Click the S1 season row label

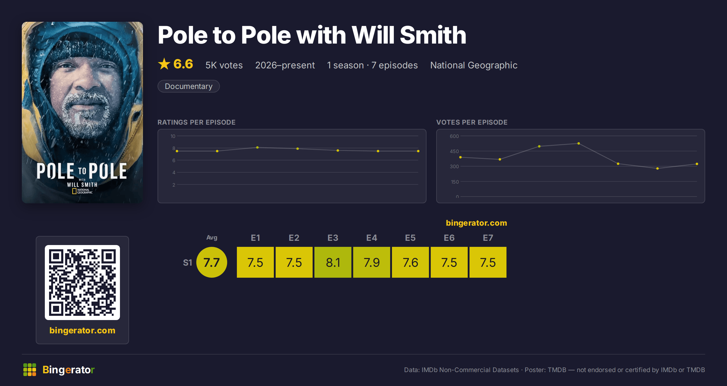click(x=188, y=263)
